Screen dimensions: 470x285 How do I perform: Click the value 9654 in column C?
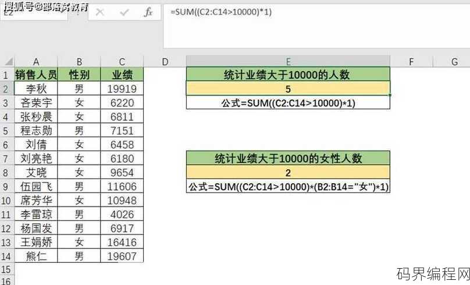click(122, 172)
